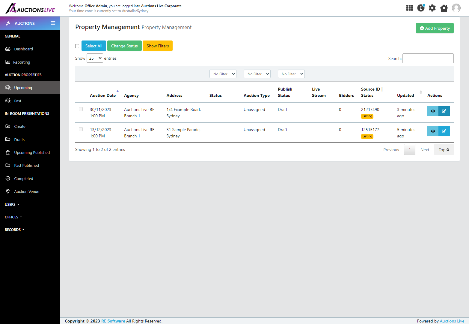Viewport: 469px width, 324px height.
Task: Click the Search input field
Action: pyautogui.click(x=428, y=58)
